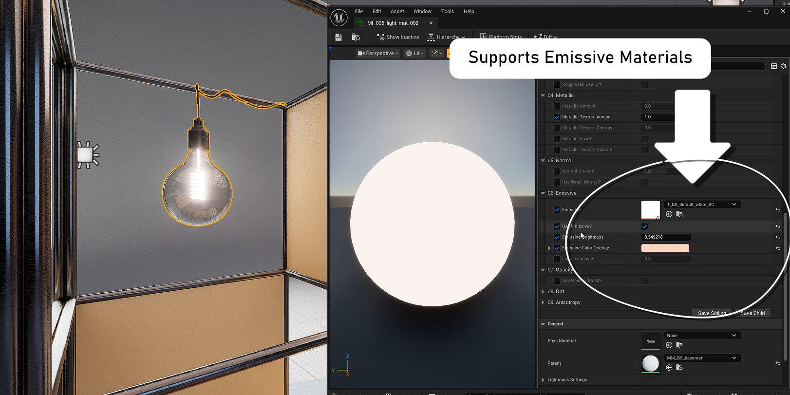Disable Metallic Texture amount override checkbox
The height and width of the screenshot is (395, 790).
point(557,117)
